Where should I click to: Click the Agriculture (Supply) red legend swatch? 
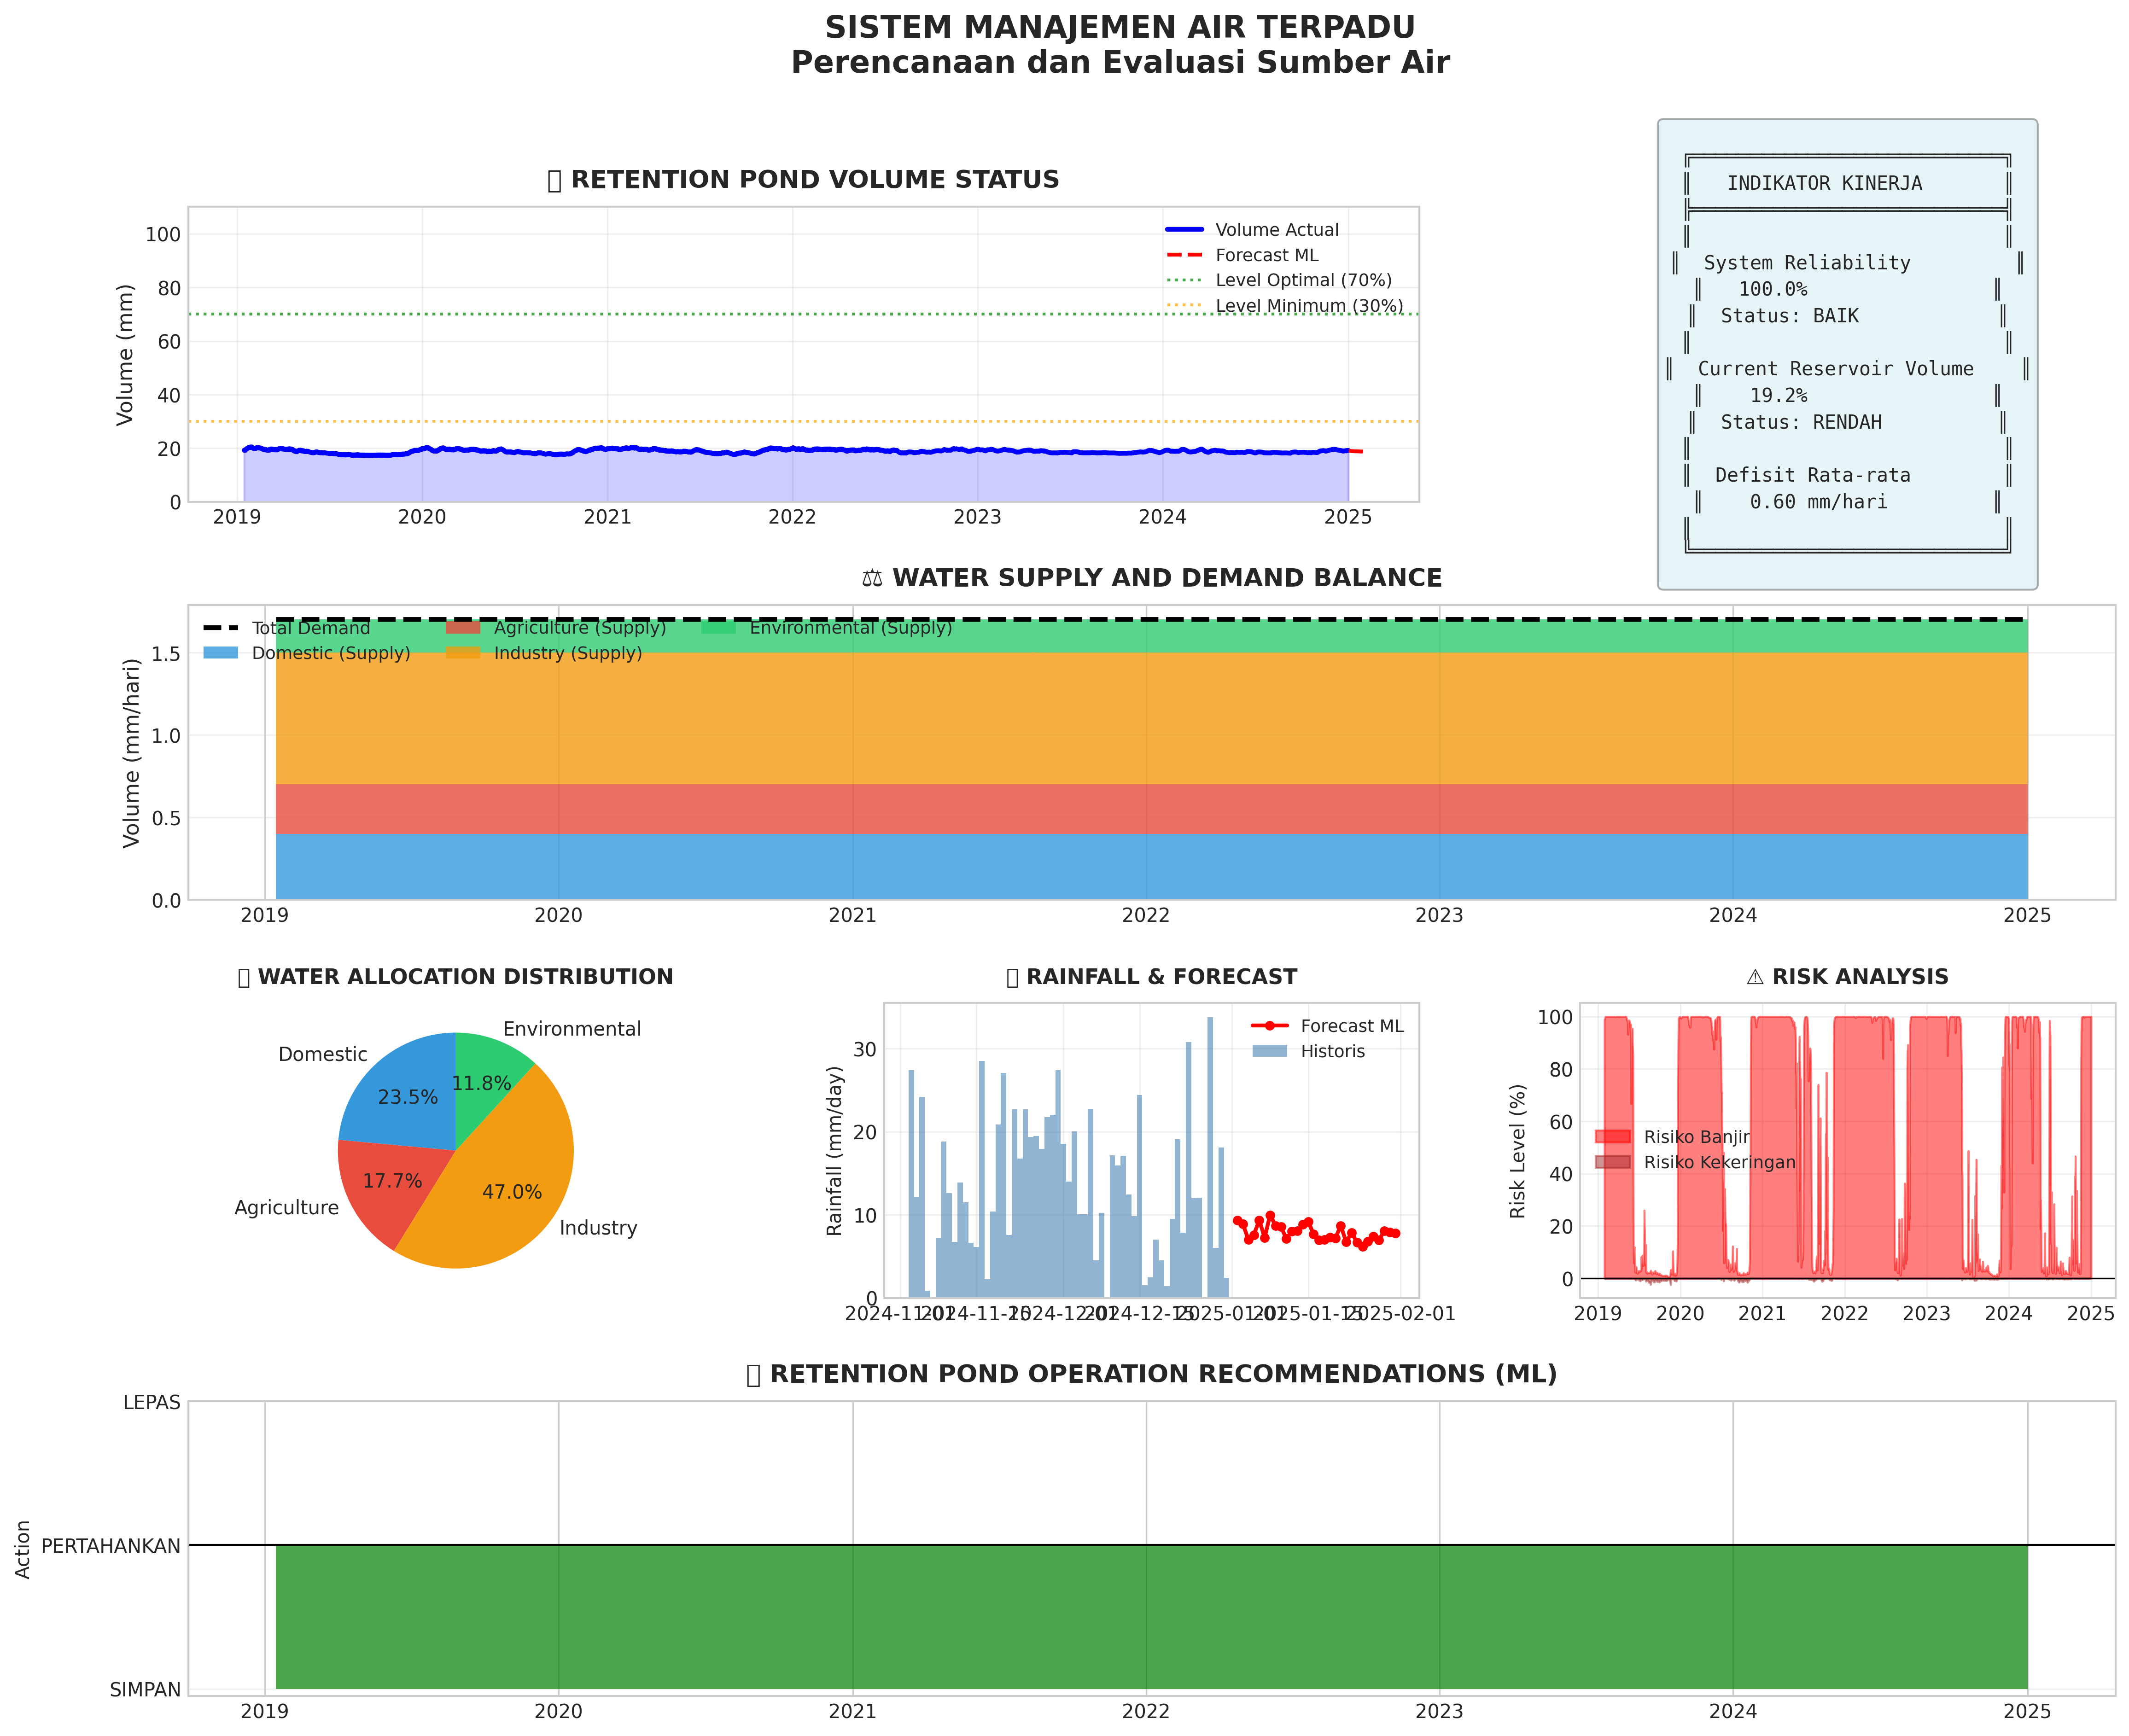click(462, 628)
